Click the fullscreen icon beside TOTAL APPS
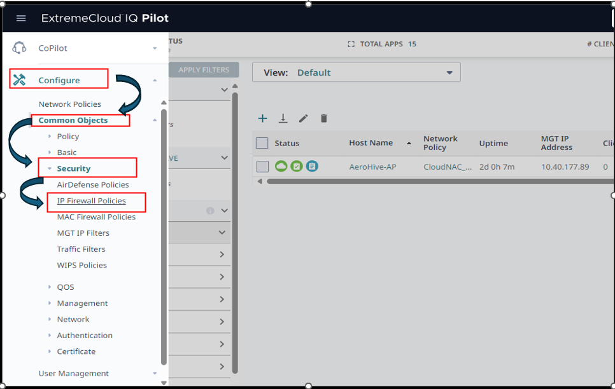 tap(351, 44)
